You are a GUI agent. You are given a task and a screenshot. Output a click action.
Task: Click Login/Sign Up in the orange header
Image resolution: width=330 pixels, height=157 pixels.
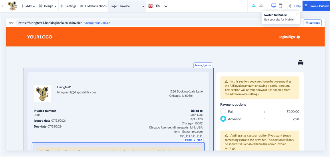[x=289, y=37]
